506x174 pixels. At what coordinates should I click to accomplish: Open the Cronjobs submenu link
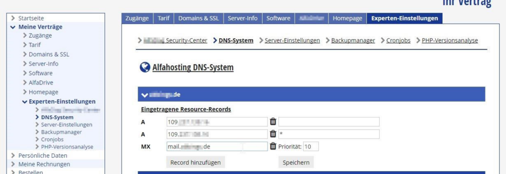[x=398, y=41]
